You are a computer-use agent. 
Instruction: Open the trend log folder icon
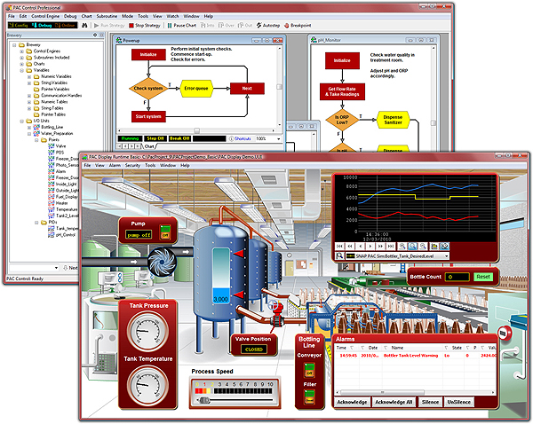[434, 246]
